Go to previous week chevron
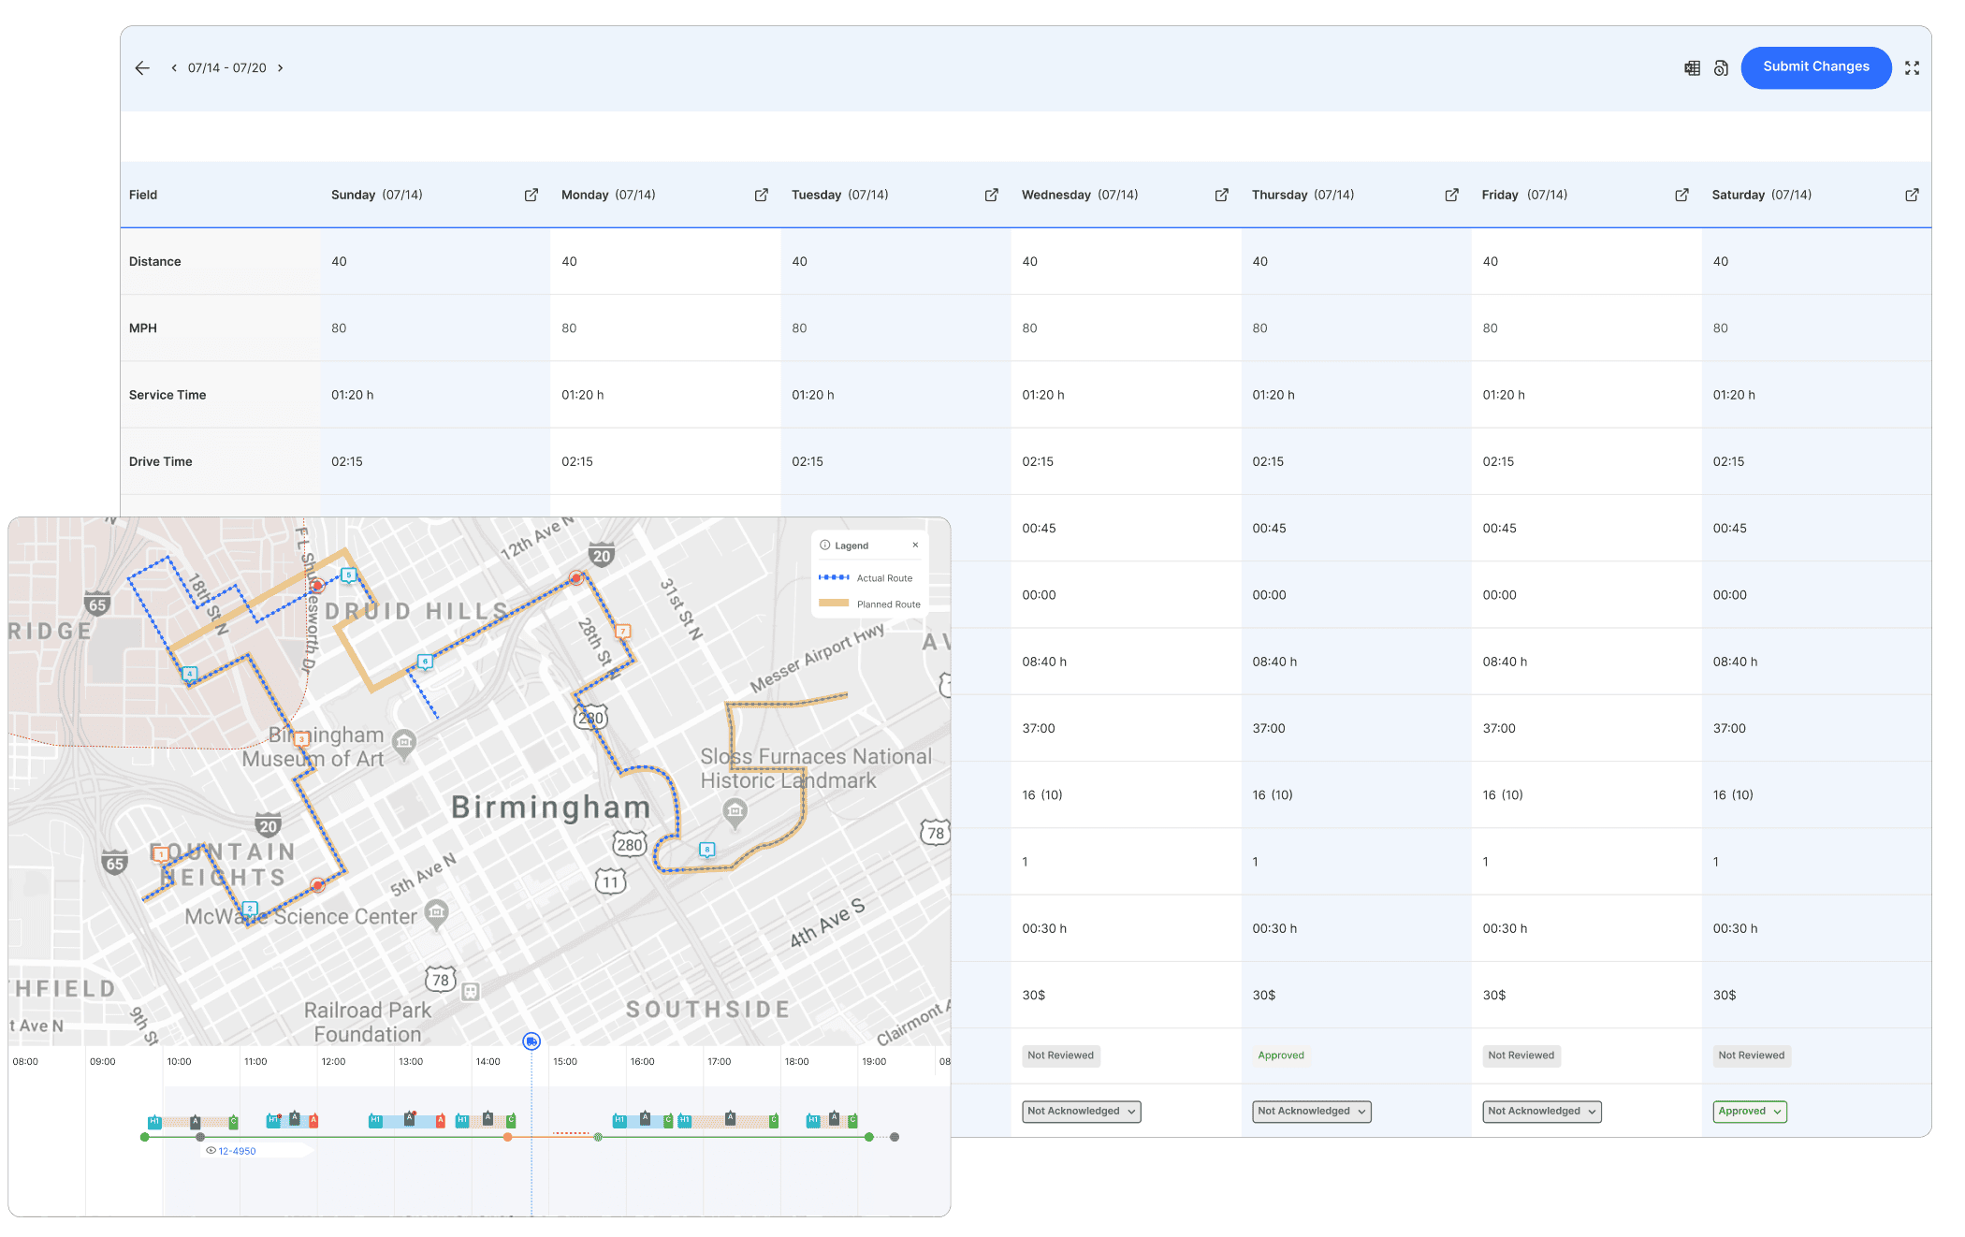Viewport: 1965px width, 1237px height. tap(174, 68)
